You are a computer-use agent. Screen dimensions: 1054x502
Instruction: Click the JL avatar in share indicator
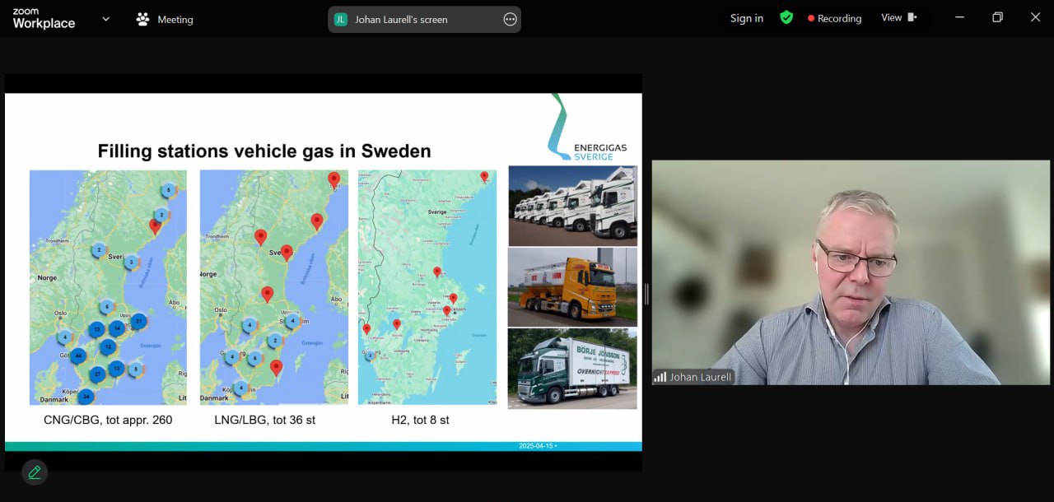click(x=341, y=19)
